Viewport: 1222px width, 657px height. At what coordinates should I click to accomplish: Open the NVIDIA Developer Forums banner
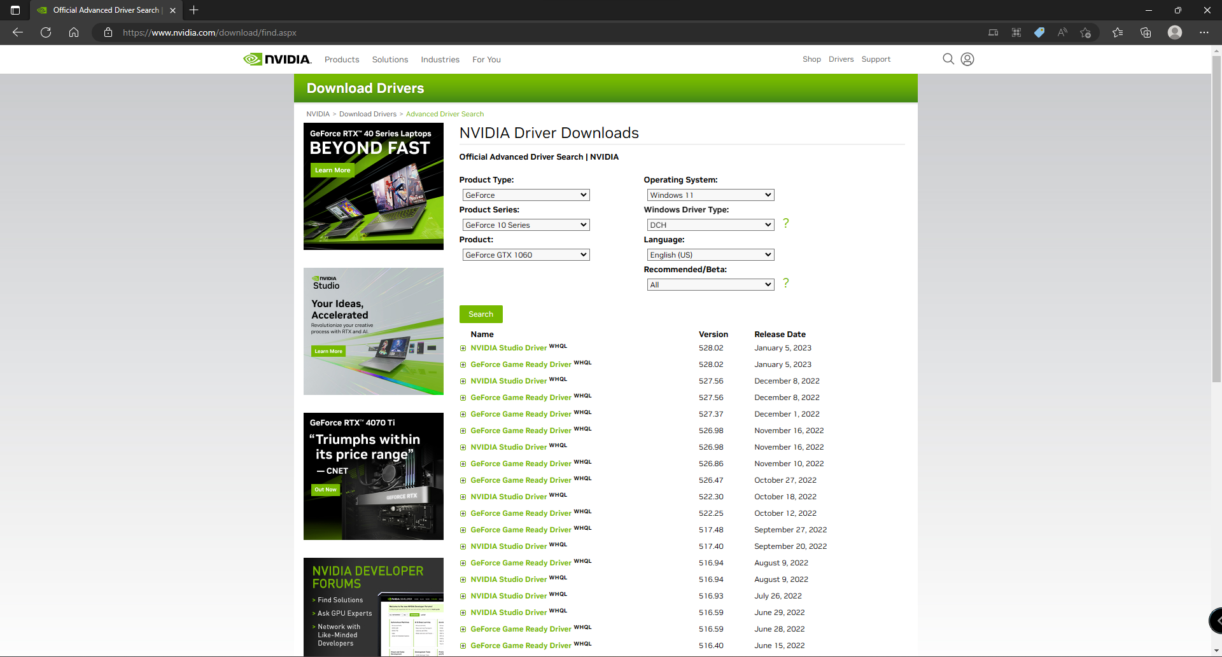tap(374, 607)
